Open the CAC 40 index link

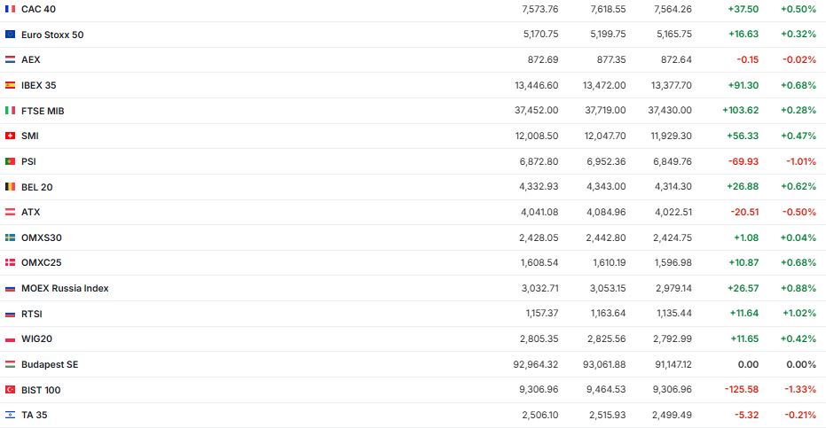point(39,9)
